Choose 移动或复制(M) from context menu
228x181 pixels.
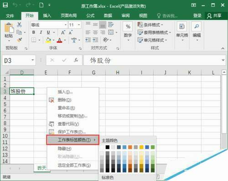73,116
